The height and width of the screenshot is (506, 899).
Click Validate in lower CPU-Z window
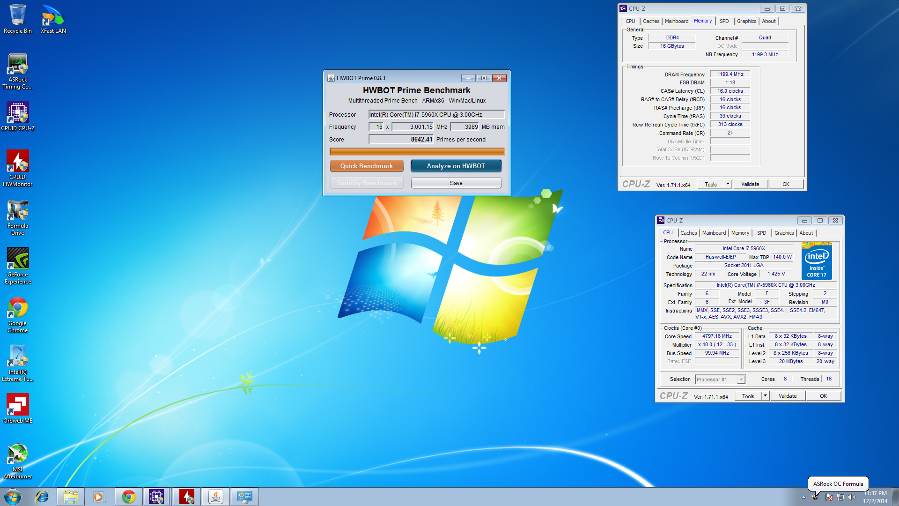click(x=788, y=396)
